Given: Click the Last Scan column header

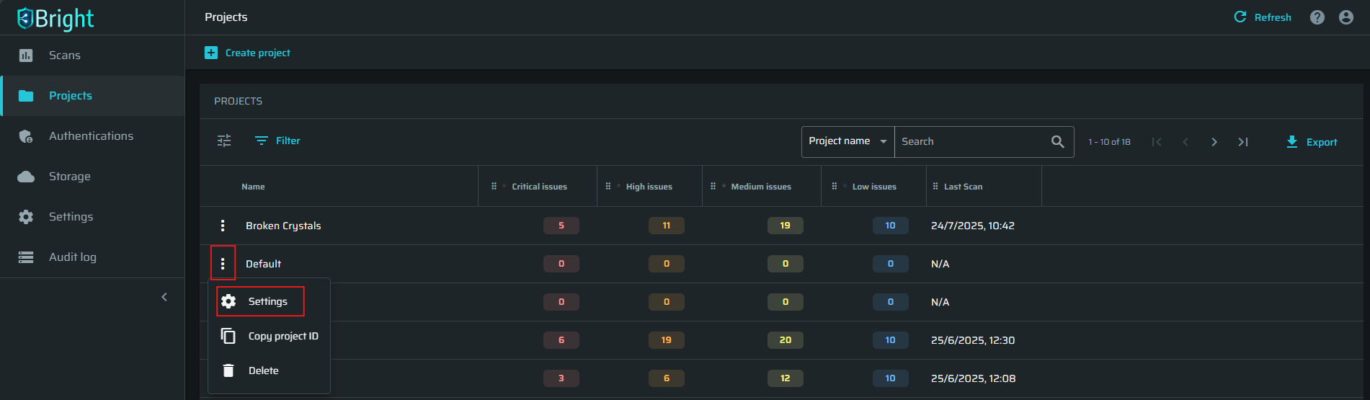Looking at the screenshot, I should [x=963, y=187].
